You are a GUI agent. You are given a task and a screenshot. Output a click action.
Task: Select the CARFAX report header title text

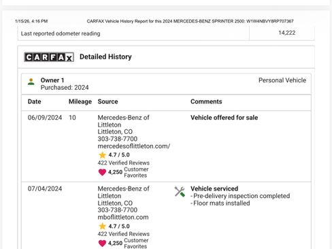click(x=190, y=21)
